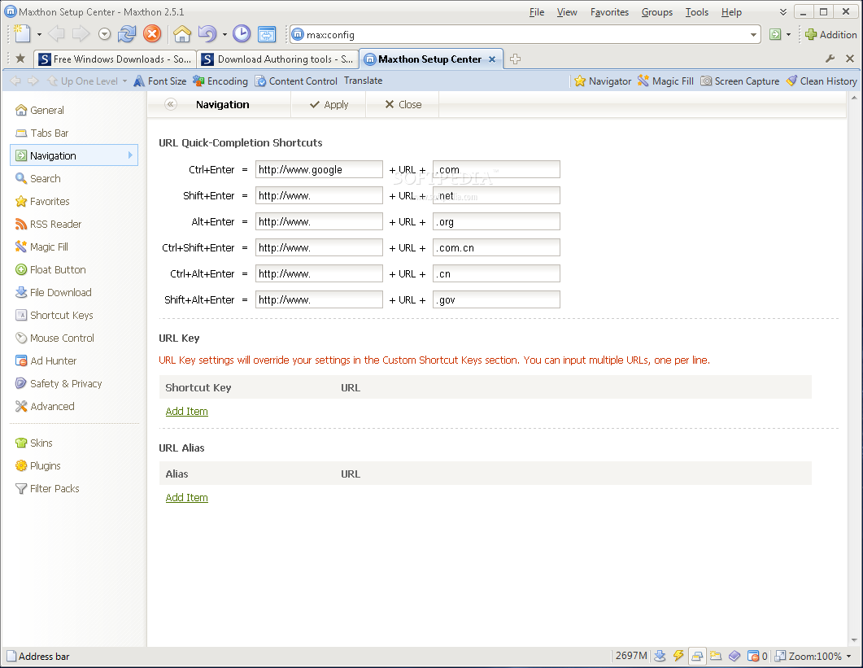
Task: Open Encoding tool
Action: [220, 81]
